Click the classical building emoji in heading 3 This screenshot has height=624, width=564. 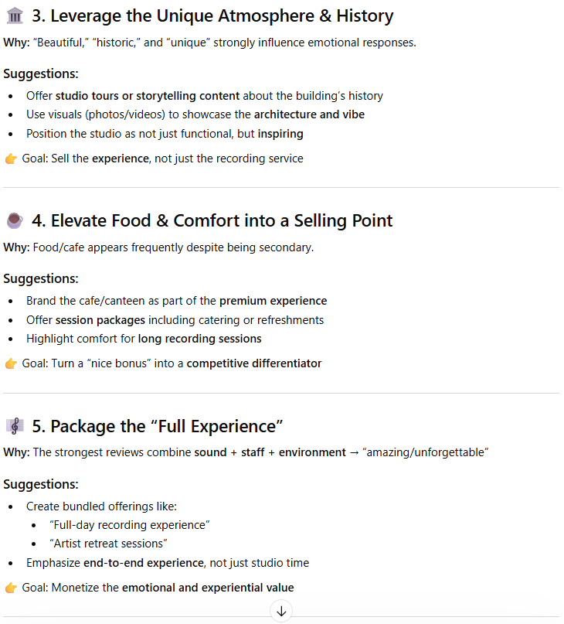tap(14, 15)
